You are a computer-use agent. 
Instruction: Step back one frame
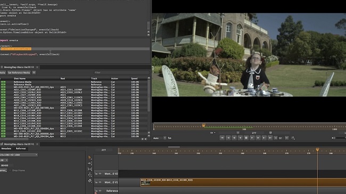(234, 138)
